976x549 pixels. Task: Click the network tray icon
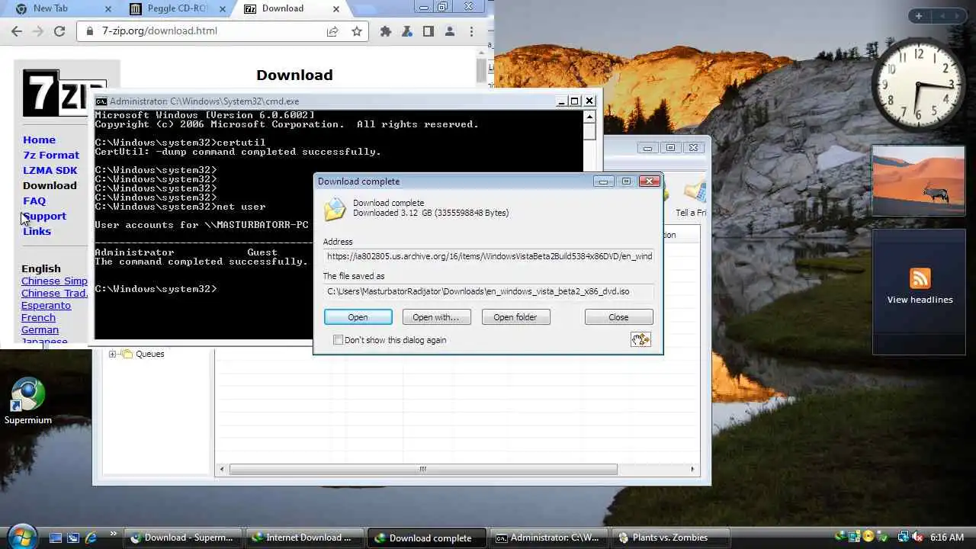(903, 538)
